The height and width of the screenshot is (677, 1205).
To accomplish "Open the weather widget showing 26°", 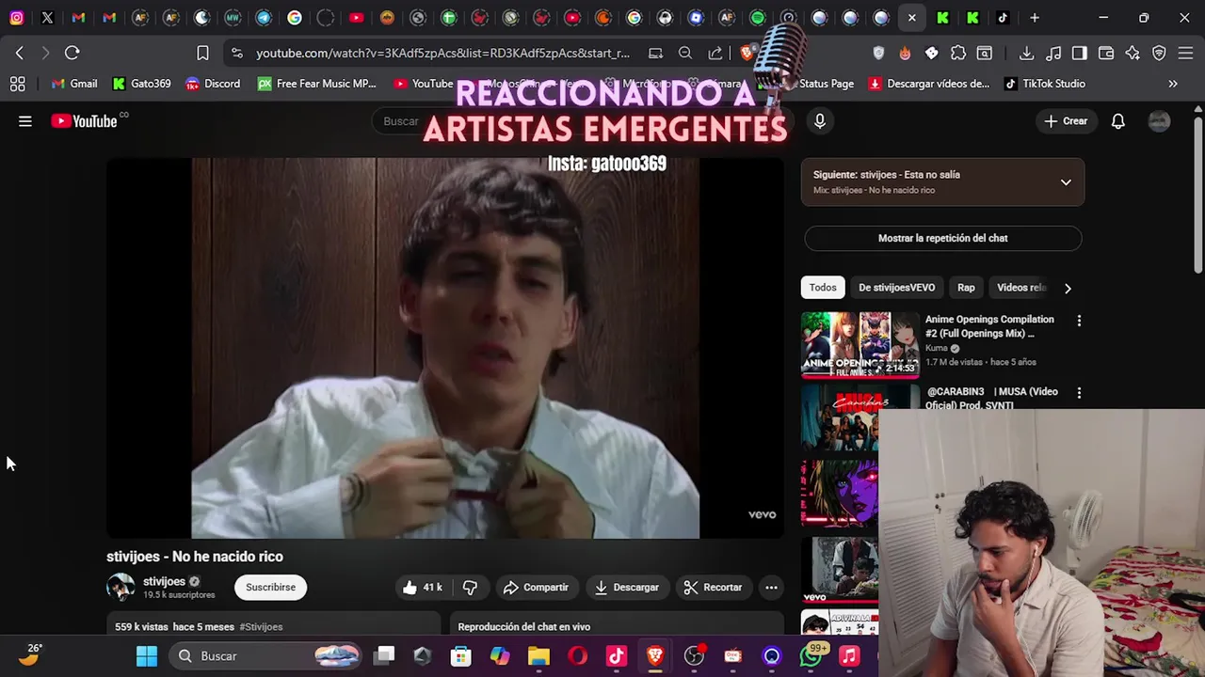I will click(30, 654).
